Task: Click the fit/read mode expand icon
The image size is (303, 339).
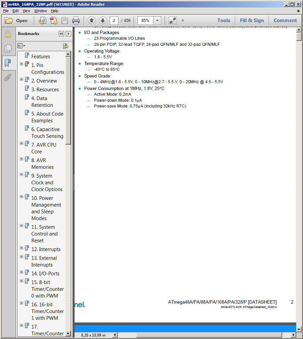Action: pyautogui.click(x=173, y=21)
